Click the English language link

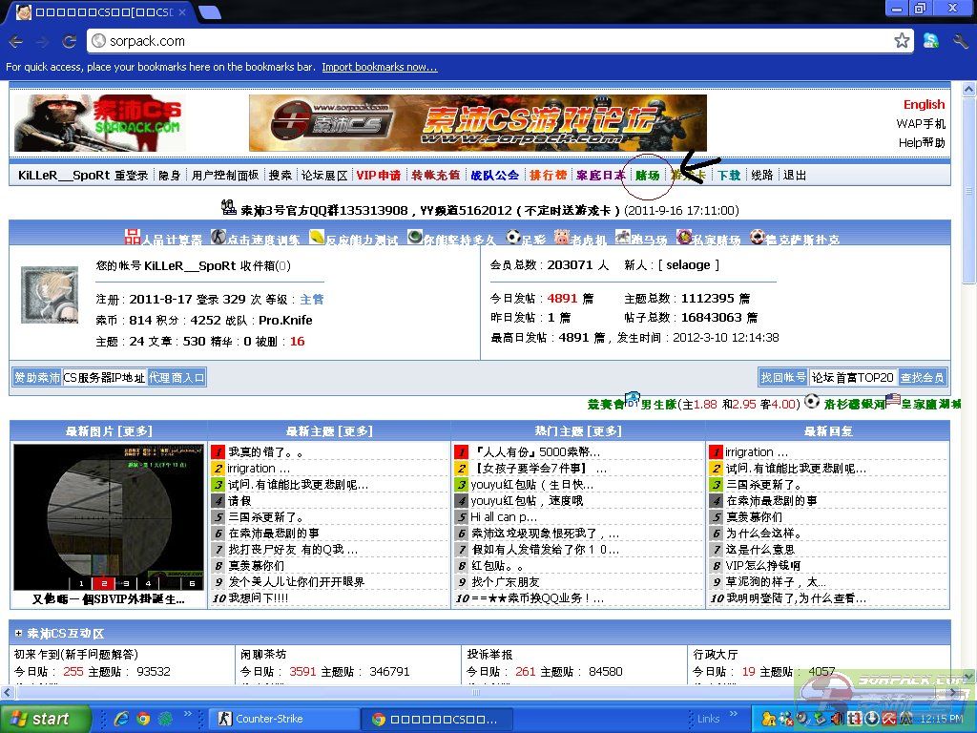[924, 105]
